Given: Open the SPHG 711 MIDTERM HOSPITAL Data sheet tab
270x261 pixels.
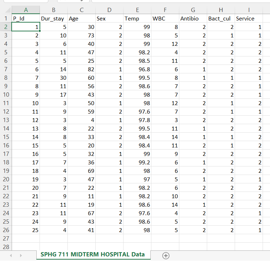Looking at the screenshot, I should (93, 254).
